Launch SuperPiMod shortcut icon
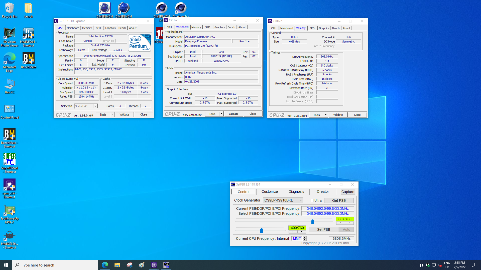This screenshot has height=270, width=481. tap(9, 163)
